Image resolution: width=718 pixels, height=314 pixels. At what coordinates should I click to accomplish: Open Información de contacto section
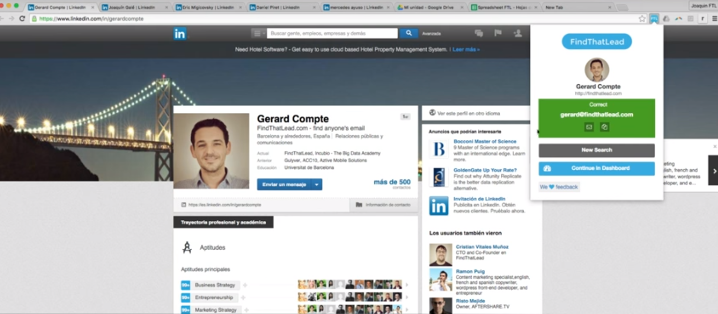[383, 205]
